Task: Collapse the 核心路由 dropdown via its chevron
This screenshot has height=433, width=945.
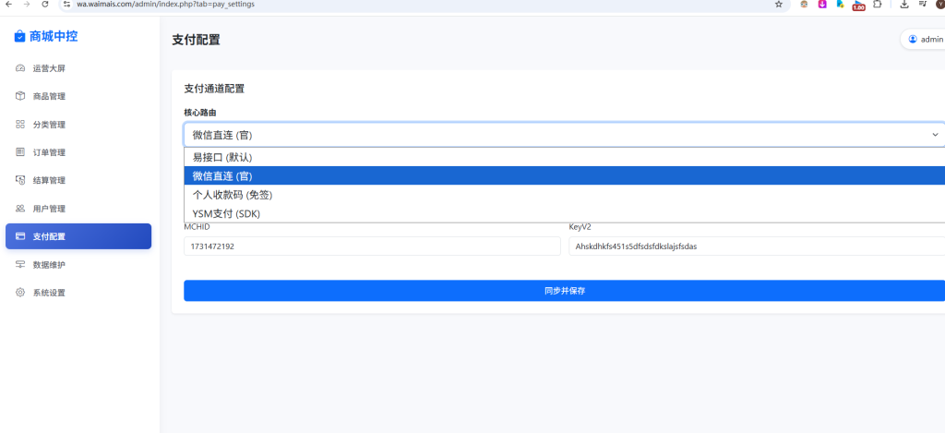Action: tap(934, 135)
